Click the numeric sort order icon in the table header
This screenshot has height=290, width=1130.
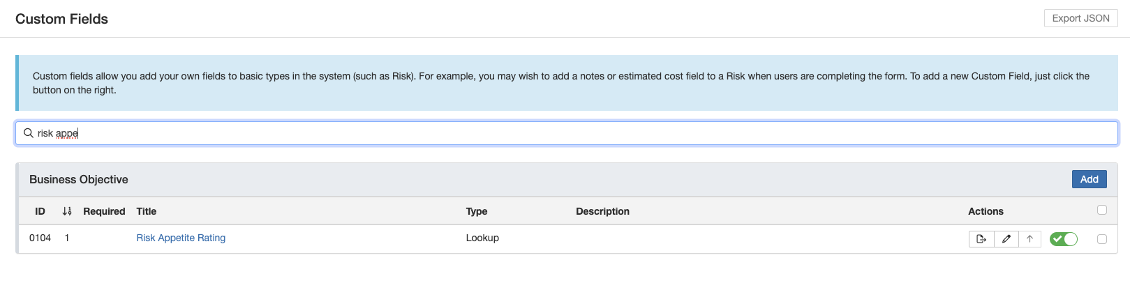tap(67, 211)
